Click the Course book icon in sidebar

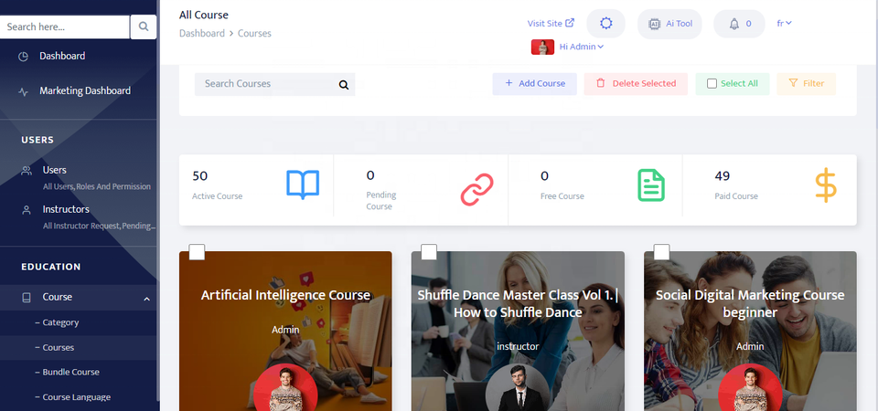[x=27, y=298]
